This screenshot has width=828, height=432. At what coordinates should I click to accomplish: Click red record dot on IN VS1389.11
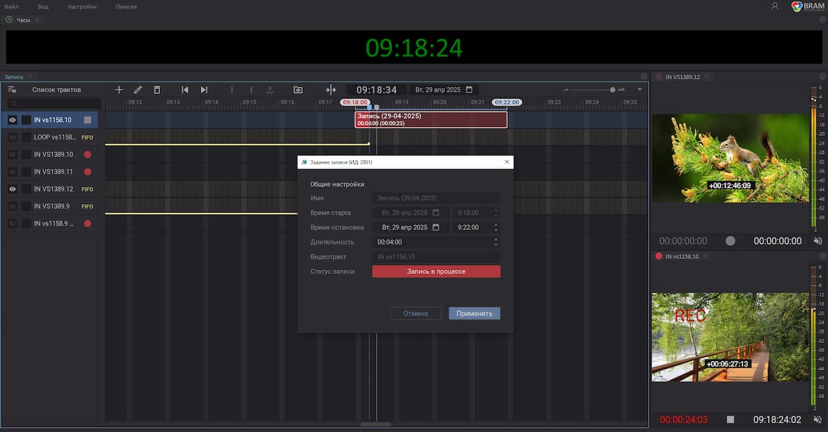pos(88,172)
